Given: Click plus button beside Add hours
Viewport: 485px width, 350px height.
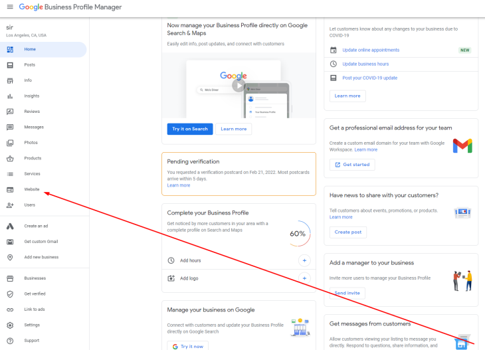Looking at the screenshot, I should click(304, 261).
